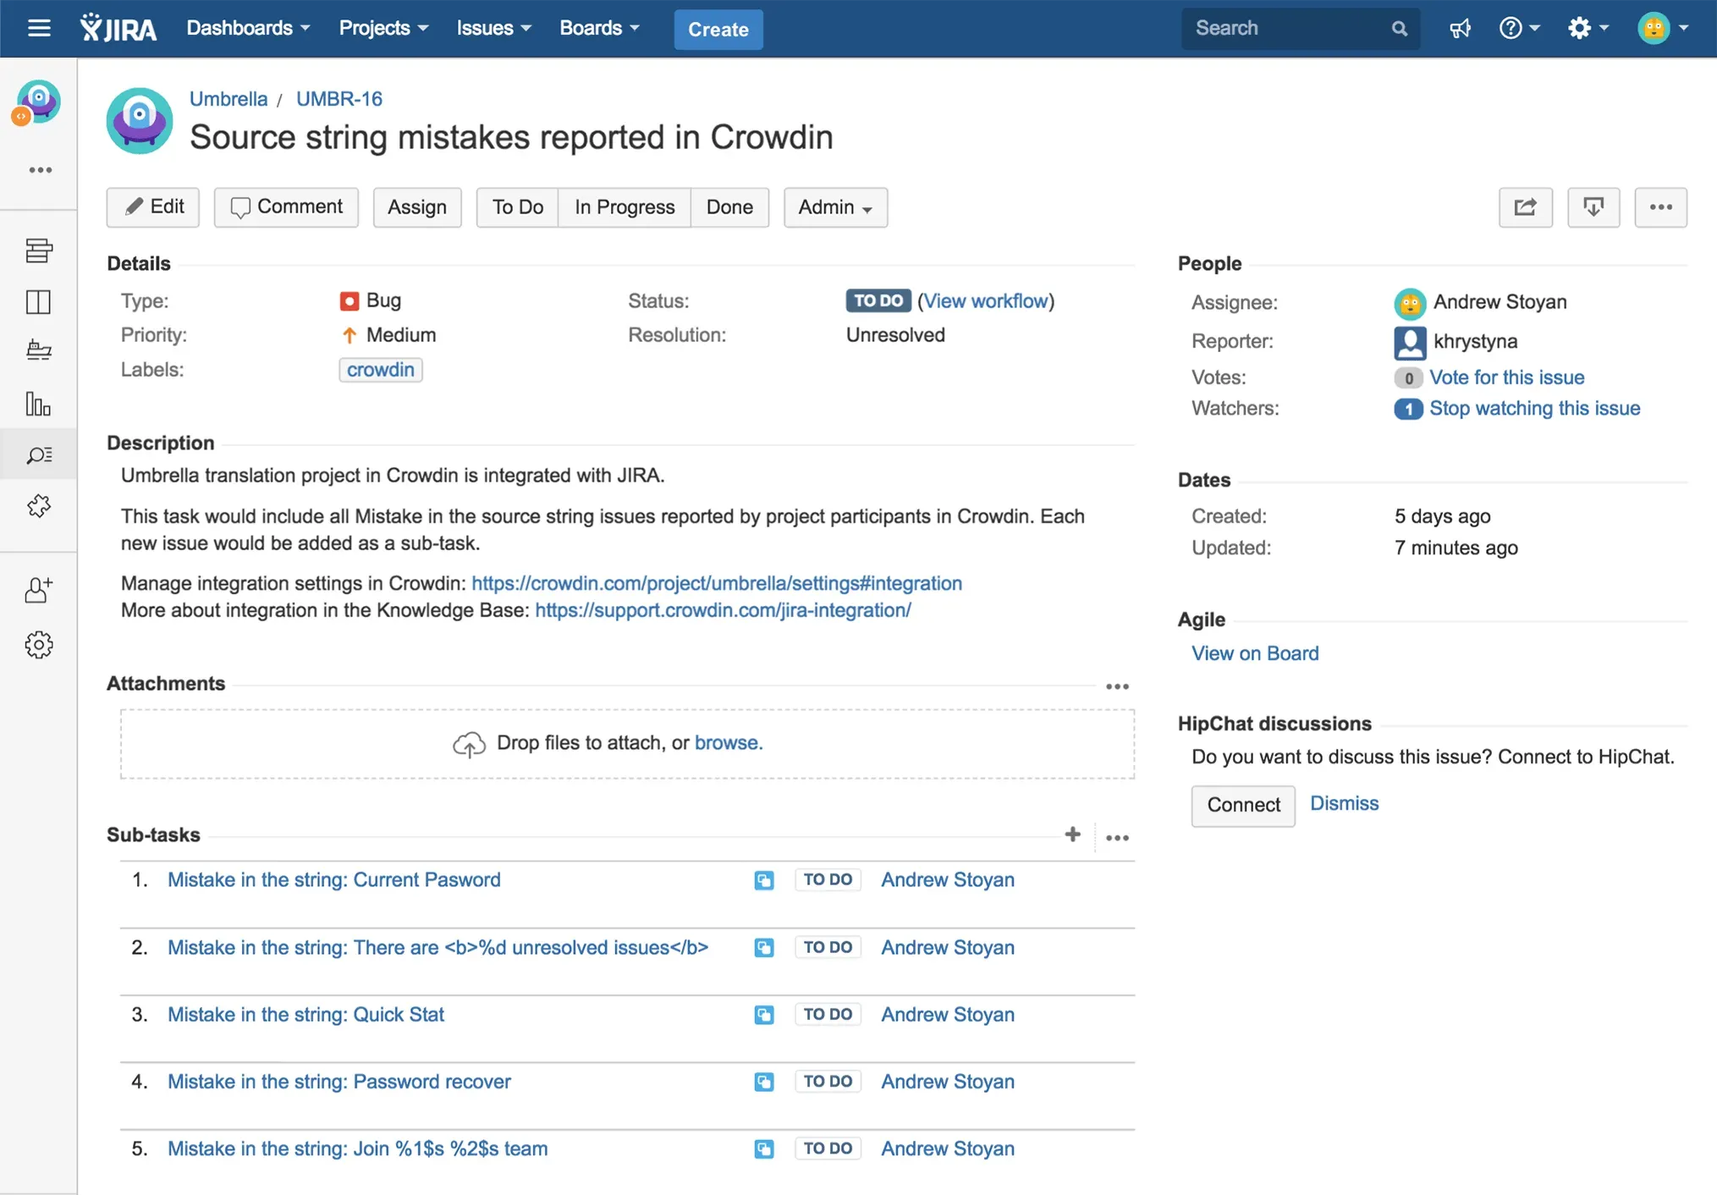Open the Attachments section ellipsis menu
This screenshot has height=1195, width=1717.
(x=1117, y=686)
